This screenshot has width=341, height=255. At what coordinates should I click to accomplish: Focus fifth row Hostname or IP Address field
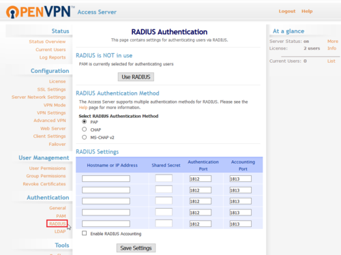(106, 224)
